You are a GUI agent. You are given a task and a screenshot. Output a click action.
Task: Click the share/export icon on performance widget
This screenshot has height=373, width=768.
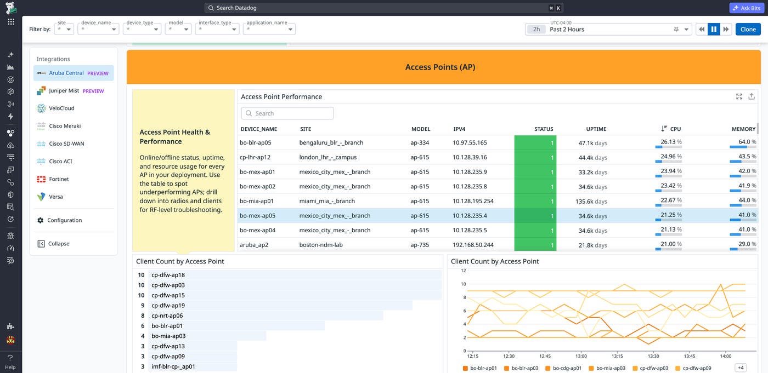(752, 96)
